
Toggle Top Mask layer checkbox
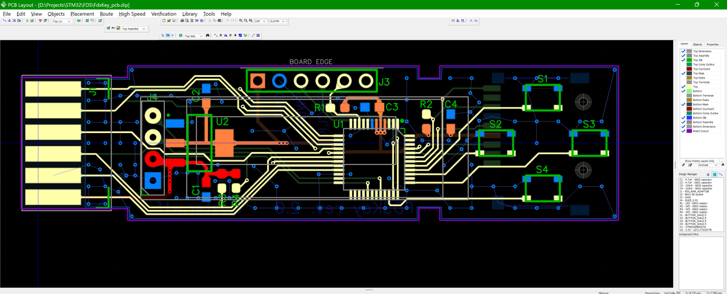coord(683,73)
